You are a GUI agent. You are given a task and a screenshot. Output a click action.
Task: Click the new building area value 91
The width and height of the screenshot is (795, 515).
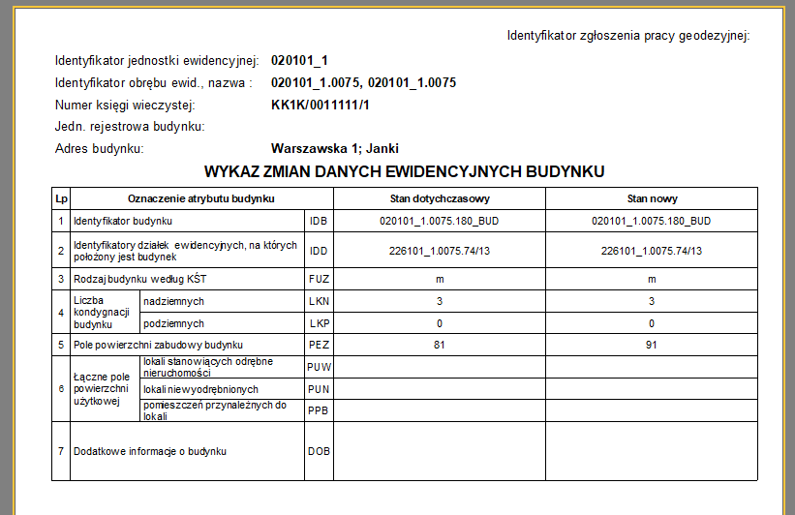pos(652,345)
